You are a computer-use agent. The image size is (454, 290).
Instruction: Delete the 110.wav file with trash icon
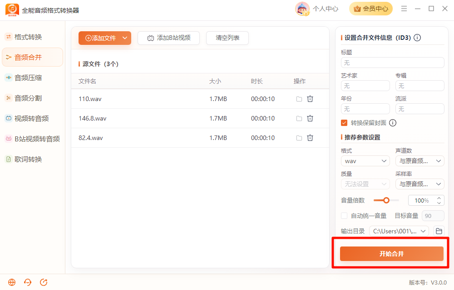310,99
